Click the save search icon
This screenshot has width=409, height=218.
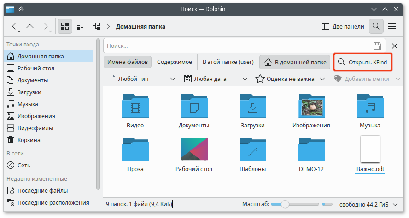tap(377, 46)
